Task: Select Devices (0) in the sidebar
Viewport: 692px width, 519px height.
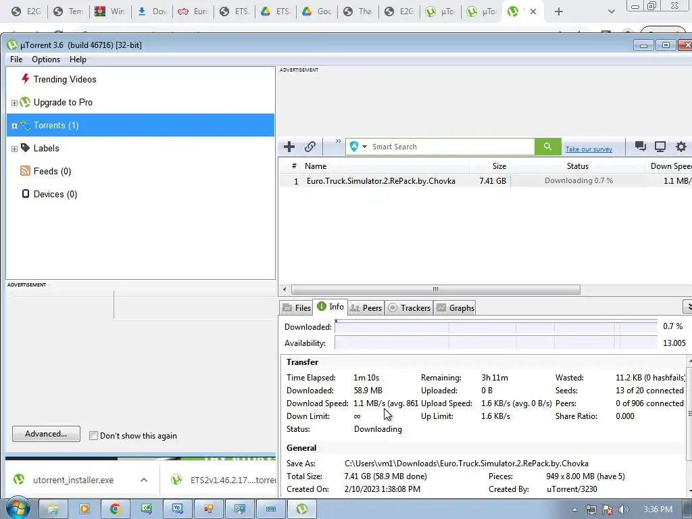Action: pyautogui.click(x=55, y=194)
